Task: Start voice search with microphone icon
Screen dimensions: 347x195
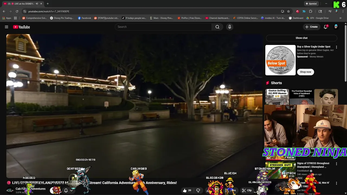Action: pyautogui.click(x=230, y=27)
